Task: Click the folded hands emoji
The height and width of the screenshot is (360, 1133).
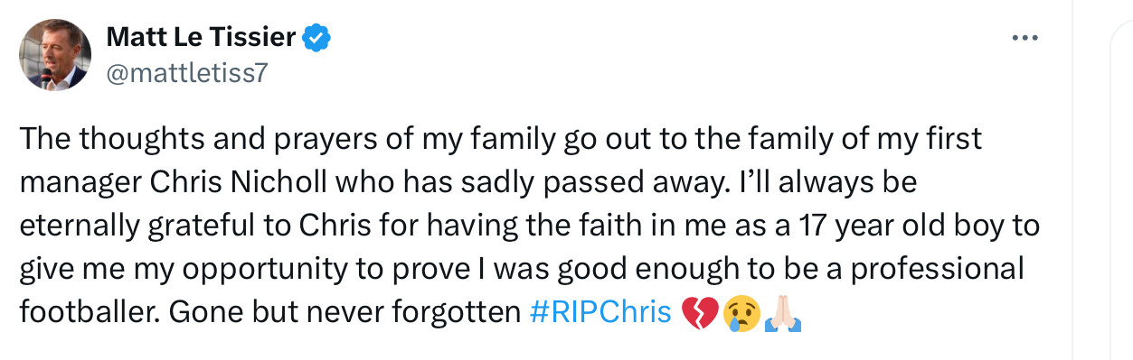Action: point(781,313)
